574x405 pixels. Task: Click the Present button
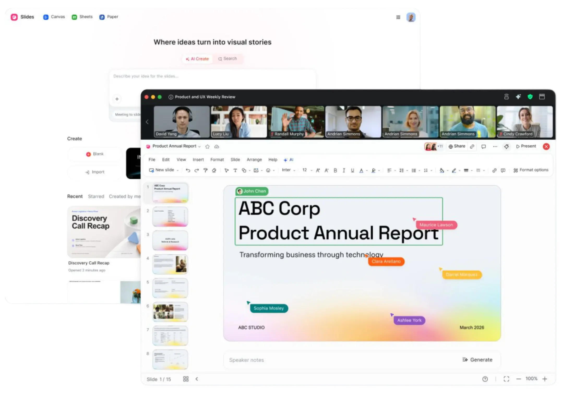tap(526, 146)
